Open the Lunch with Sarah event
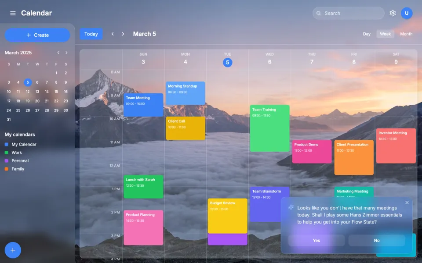The width and height of the screenshot is (422, 263). 143,187
